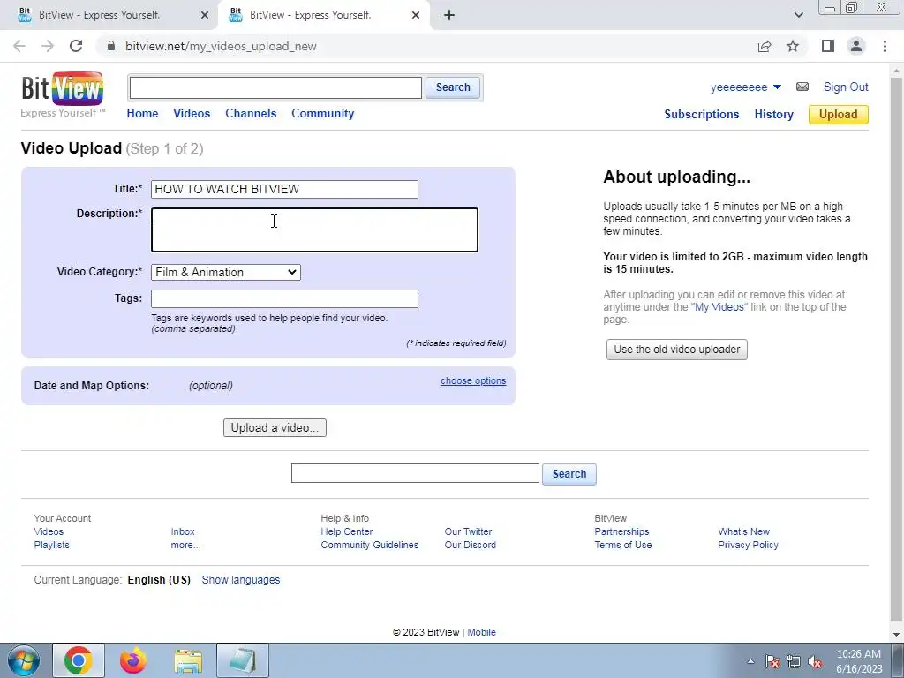Open the What's New link
This screenshot has width=904, height=678.
[x=743, y=531]
